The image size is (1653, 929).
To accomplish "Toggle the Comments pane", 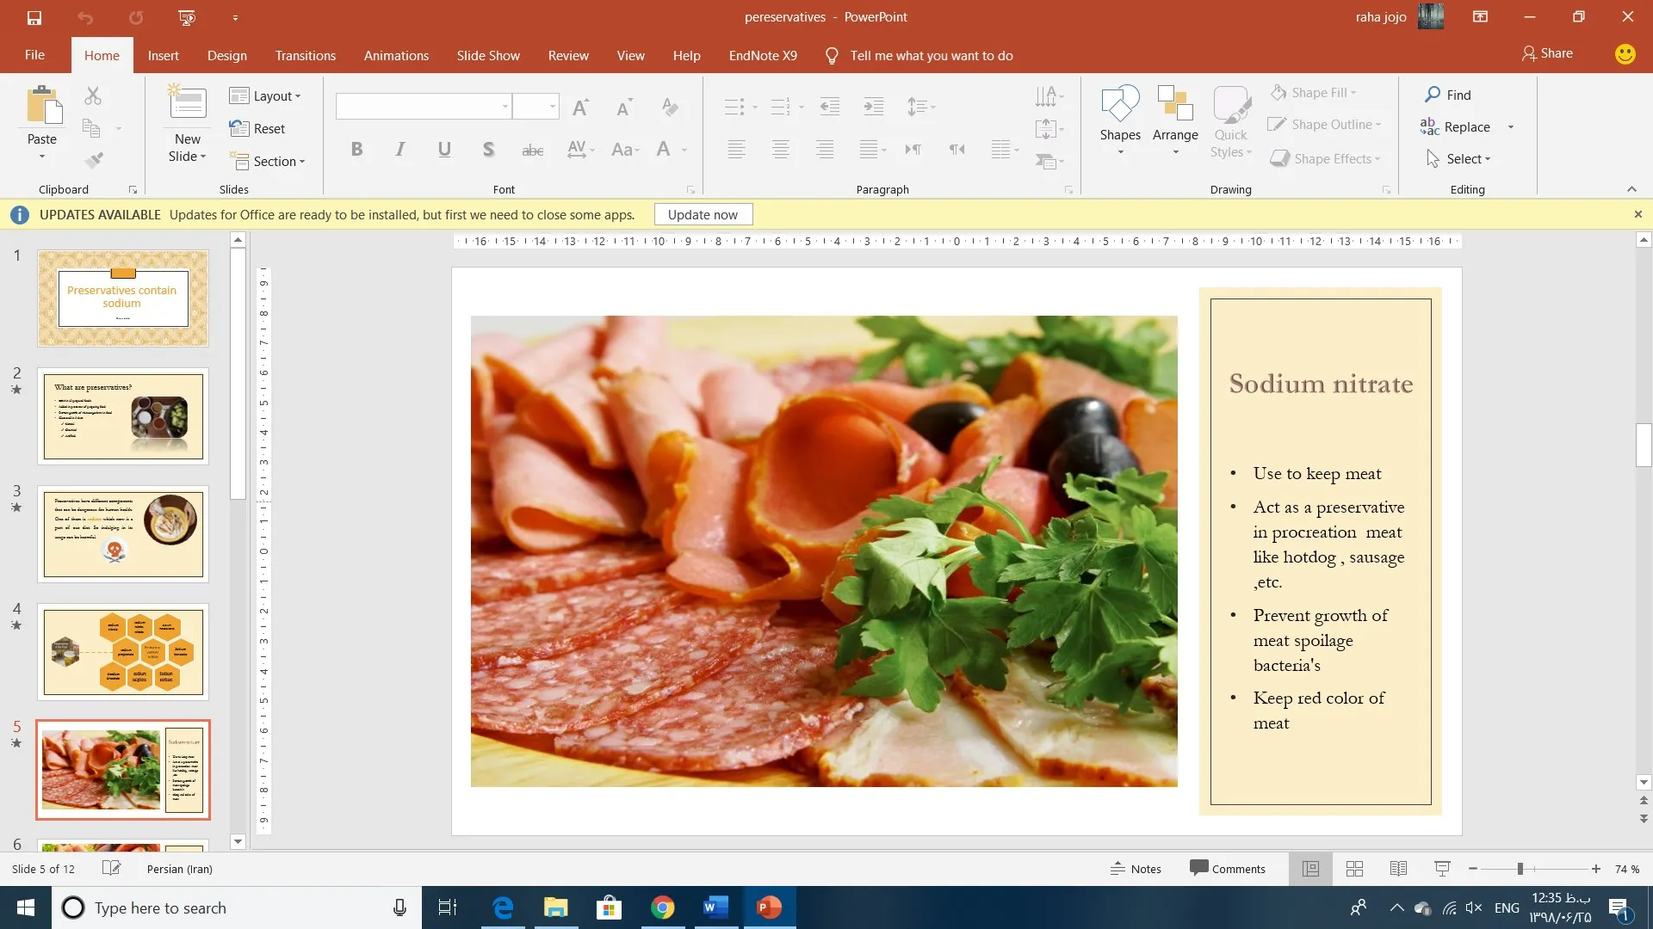I will [x=1228, y=869].
